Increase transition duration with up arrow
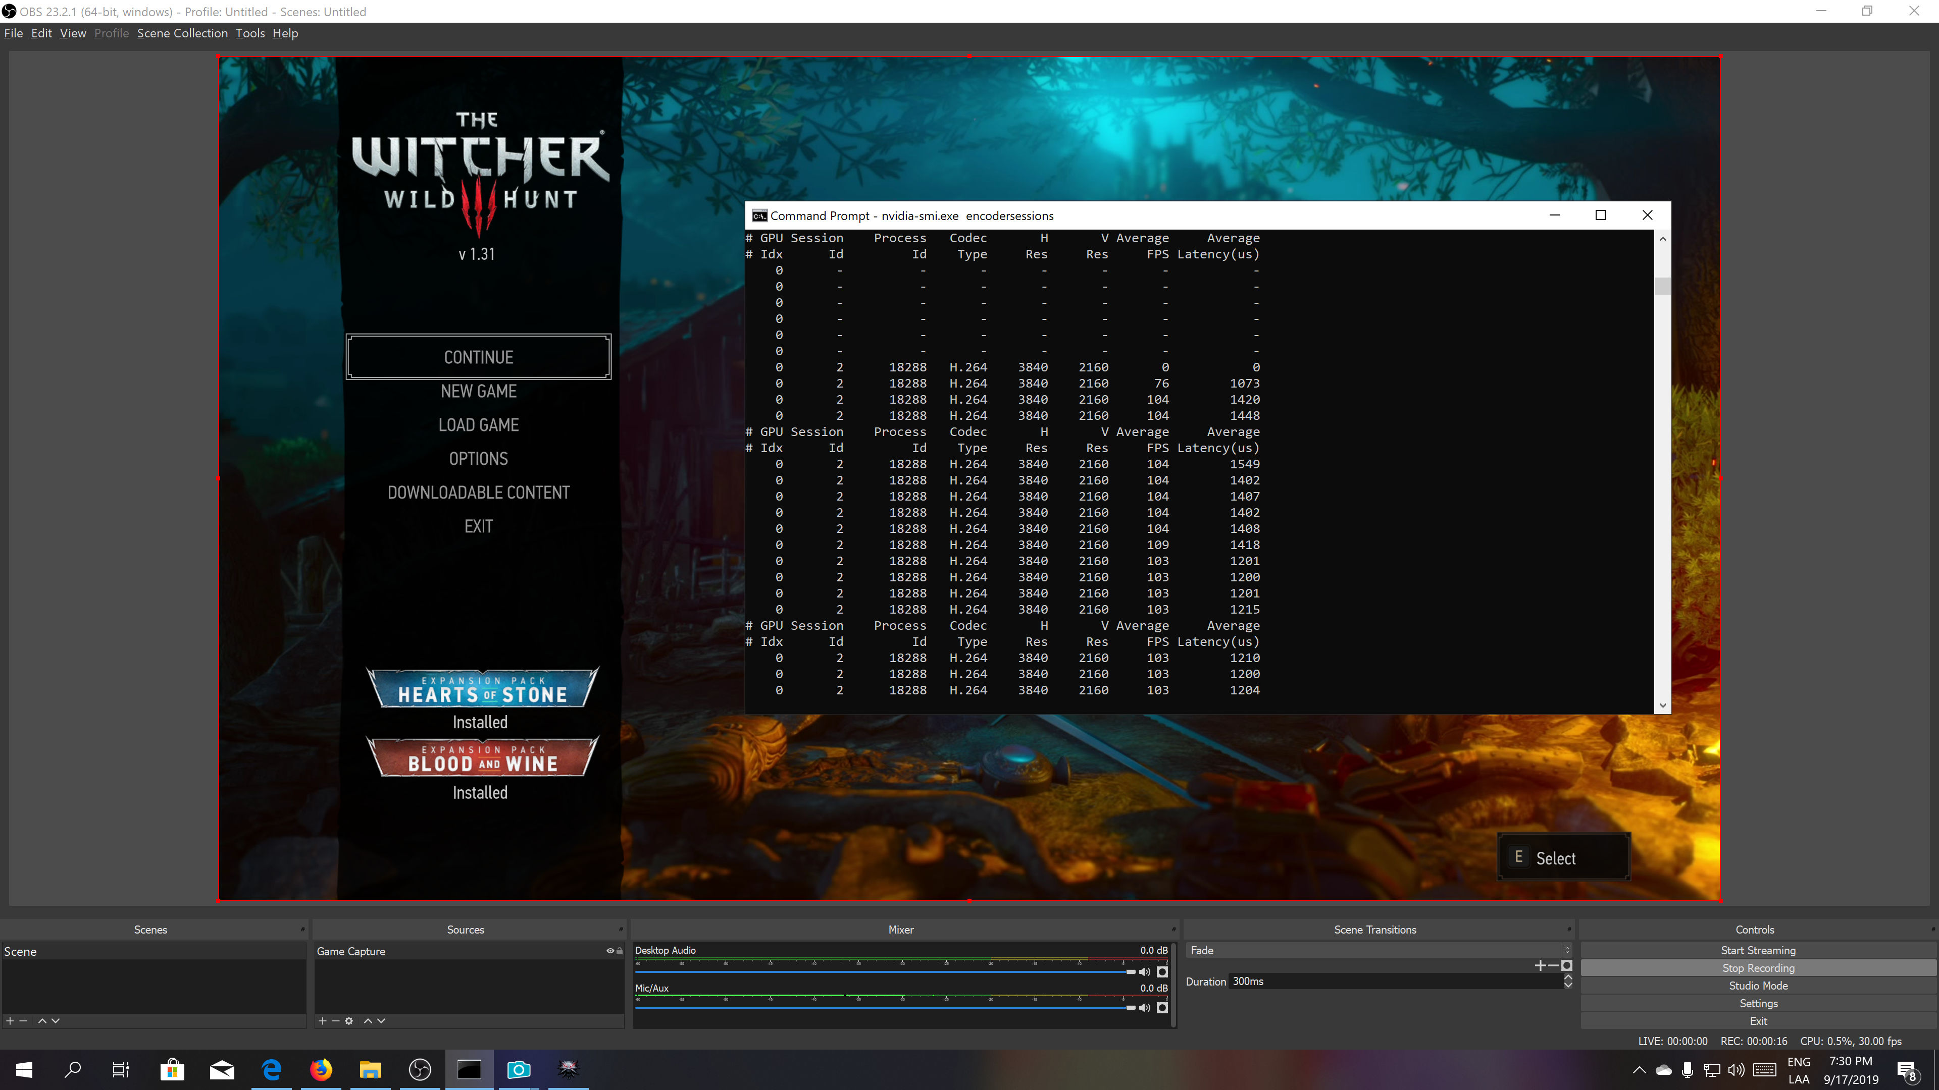 coord(1568,978)
